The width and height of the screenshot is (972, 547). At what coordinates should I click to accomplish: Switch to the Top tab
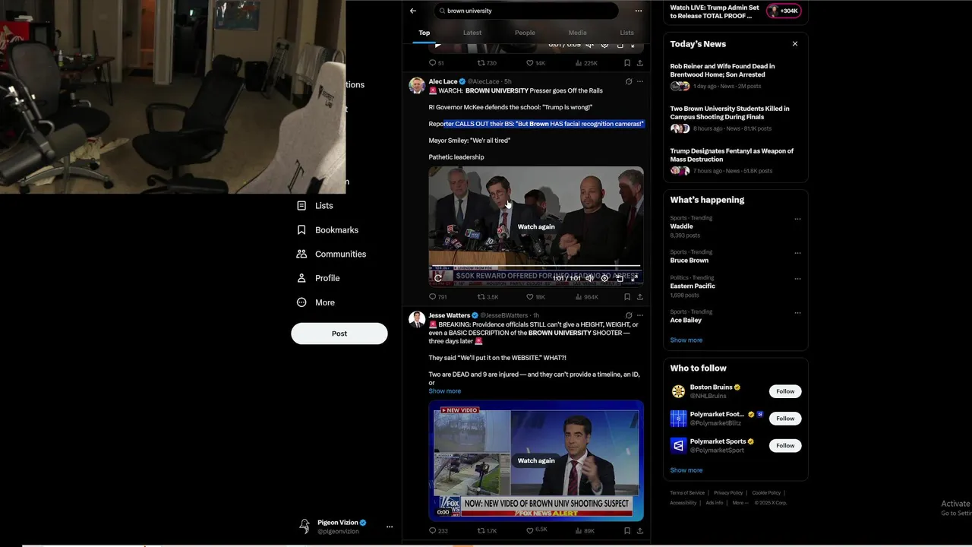[x=424, y=33]
